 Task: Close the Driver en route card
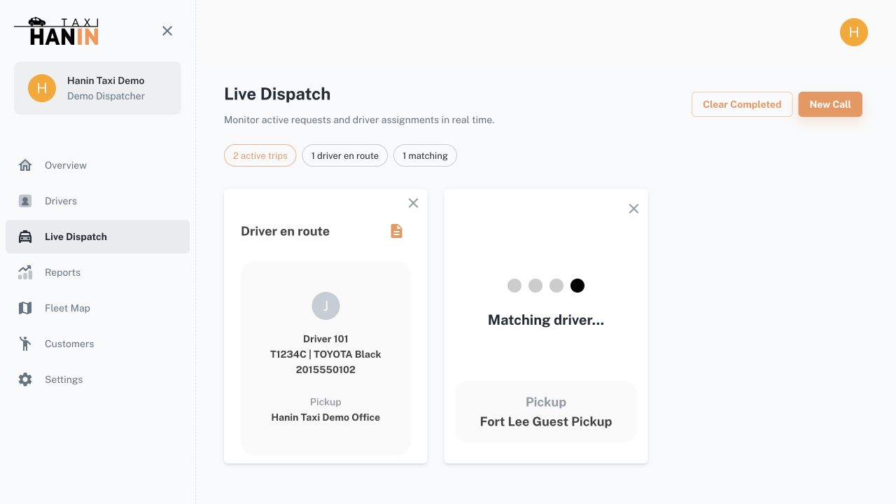coord(413,203)
